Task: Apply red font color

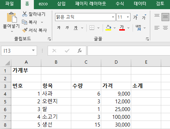Action: (122, 28)
